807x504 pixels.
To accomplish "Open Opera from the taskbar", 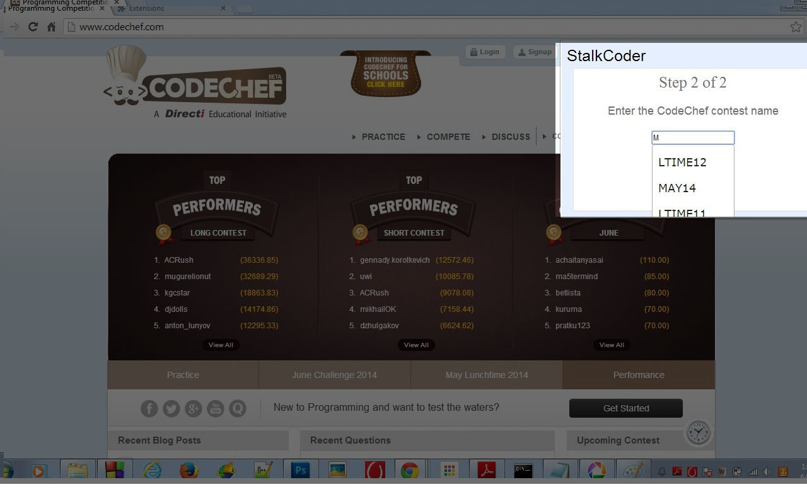I will (x=374, y=470).
